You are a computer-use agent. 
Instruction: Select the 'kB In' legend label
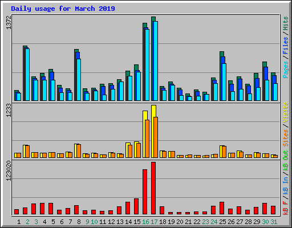[285, 185]
